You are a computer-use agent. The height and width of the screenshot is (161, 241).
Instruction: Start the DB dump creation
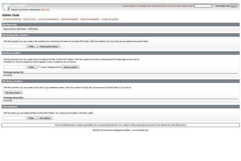pos(13,92)
